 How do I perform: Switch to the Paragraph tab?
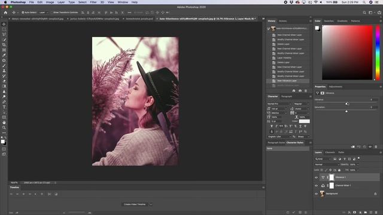click(x=287, y=97)
